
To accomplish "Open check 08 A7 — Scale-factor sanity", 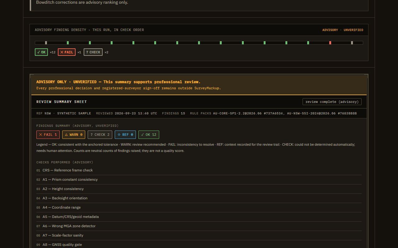I will [x=199, y=235].
